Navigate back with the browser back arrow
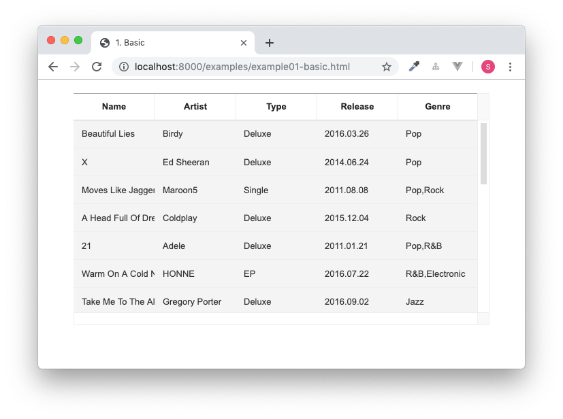 tap(53, 67)
